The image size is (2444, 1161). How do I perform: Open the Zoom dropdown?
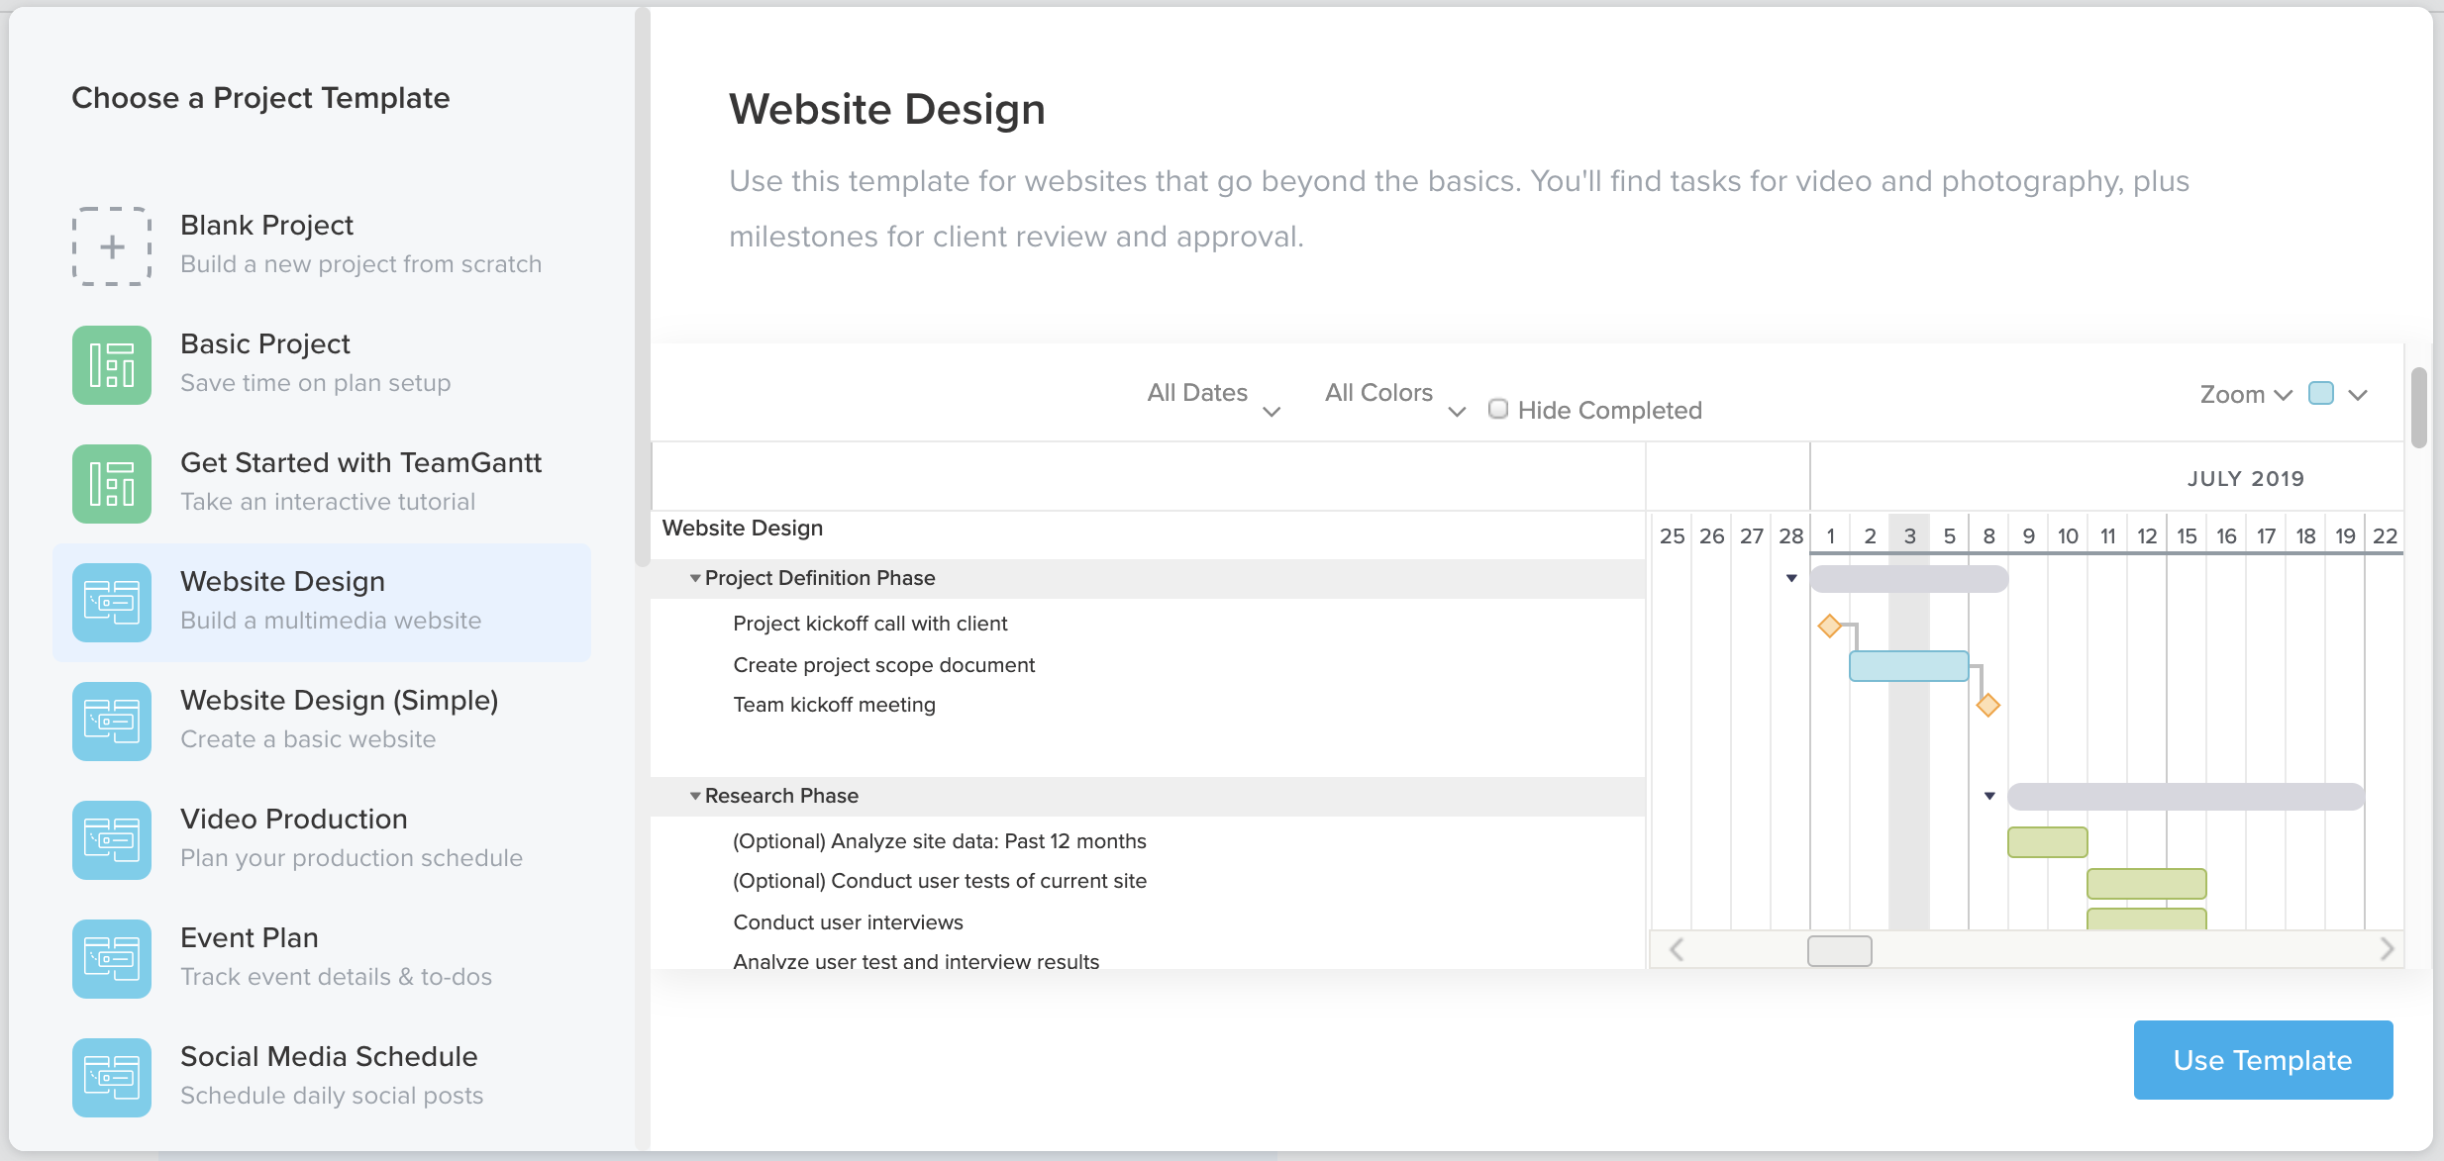pyautogui.click(x=2246, y=394)
